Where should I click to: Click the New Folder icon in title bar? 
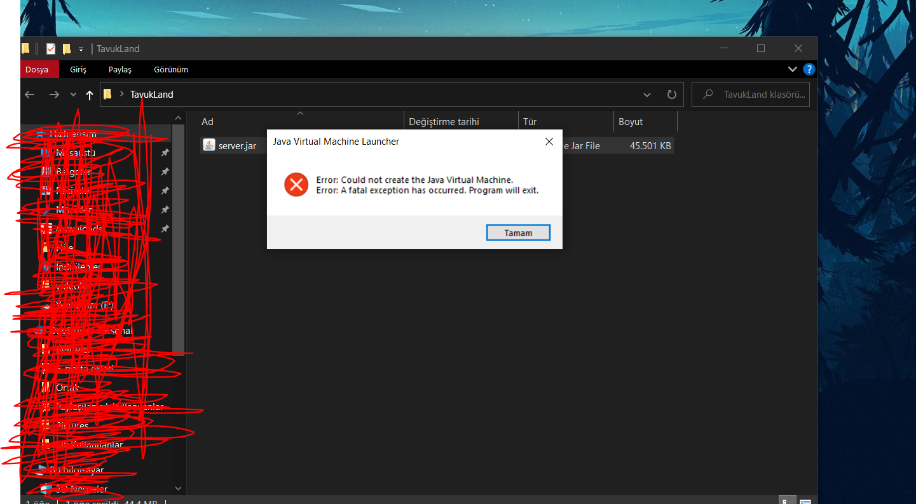[x=66, y=49]
